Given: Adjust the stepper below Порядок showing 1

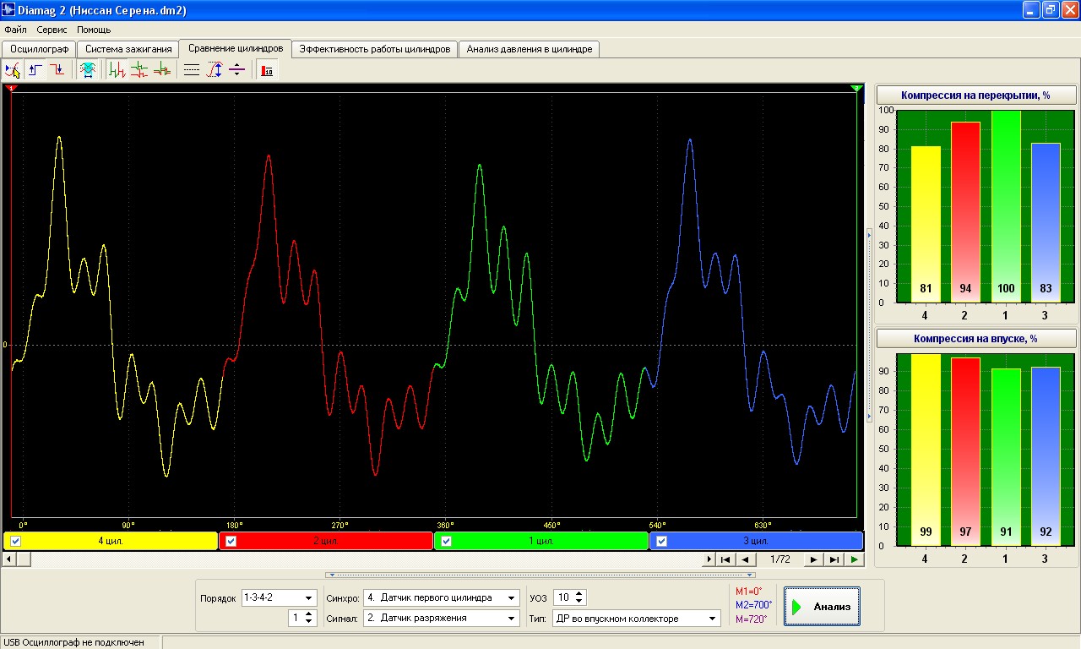Looking at the screenshot, I should point(310,618).
